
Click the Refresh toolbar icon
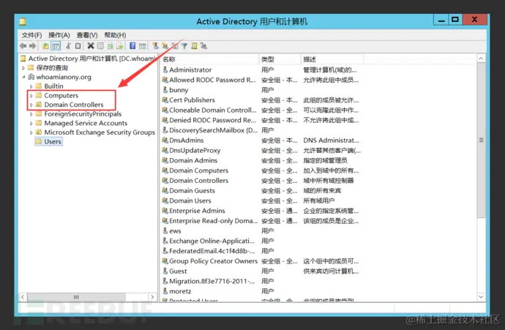pos(110,46)
